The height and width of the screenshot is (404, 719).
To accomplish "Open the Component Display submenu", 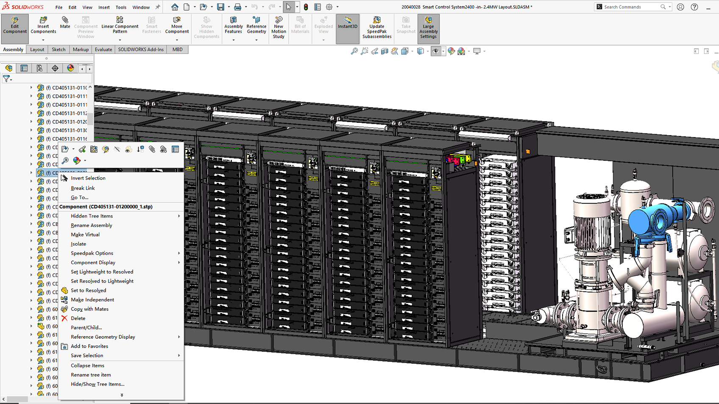I will click(121, 263).
